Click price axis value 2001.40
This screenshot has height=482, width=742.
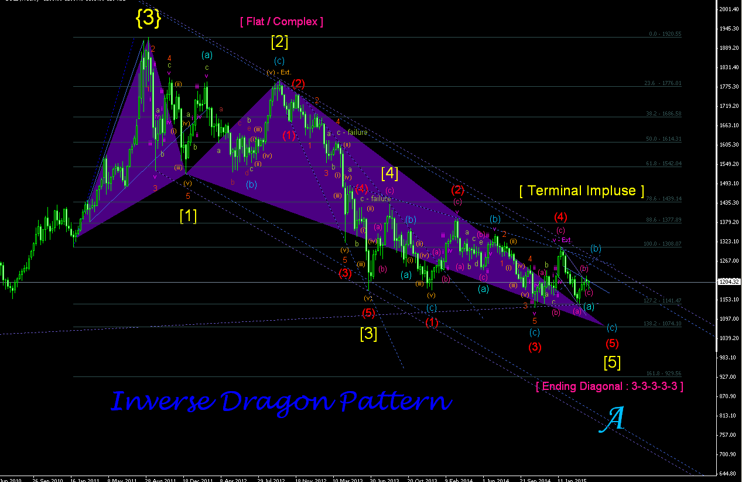[x=729, y=9]
